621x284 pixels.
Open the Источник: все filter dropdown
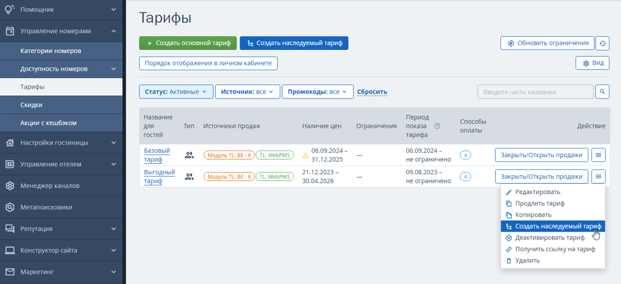point(248,92)
